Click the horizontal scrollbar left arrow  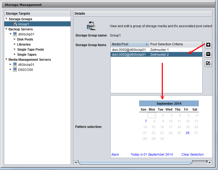[75, 162]
